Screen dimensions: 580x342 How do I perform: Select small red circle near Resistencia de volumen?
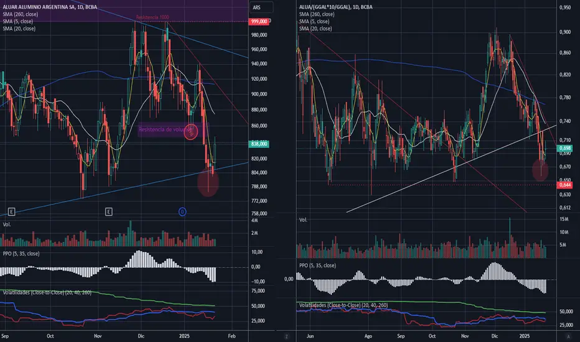[191, 132]
